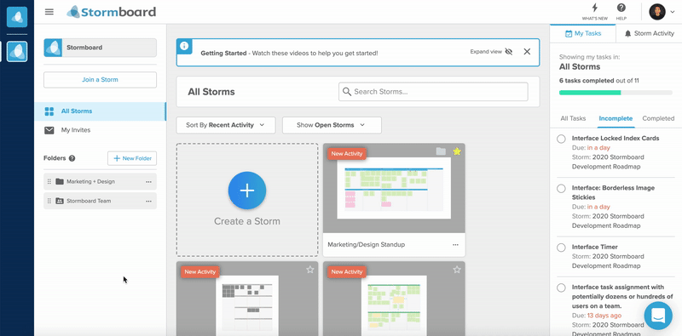Open Sort By Recent Activity dropdown
Image resolution: width=682 pixels, height=336 pixels.
pos(226,125)
